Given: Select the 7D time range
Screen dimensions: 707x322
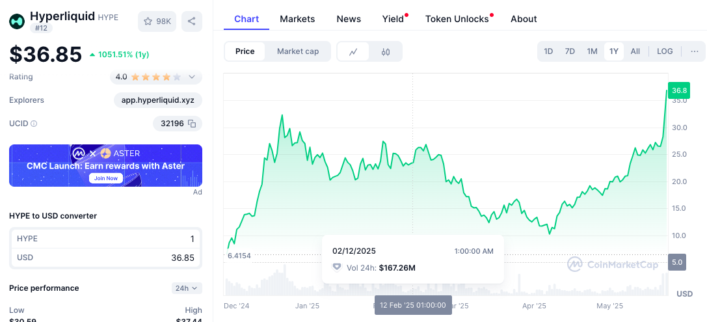Looking at the screenshot, I should tap(570, 51).
